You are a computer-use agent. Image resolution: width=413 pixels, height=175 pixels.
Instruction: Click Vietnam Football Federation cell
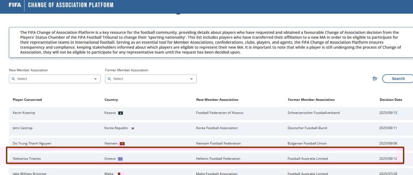[218, 143]
